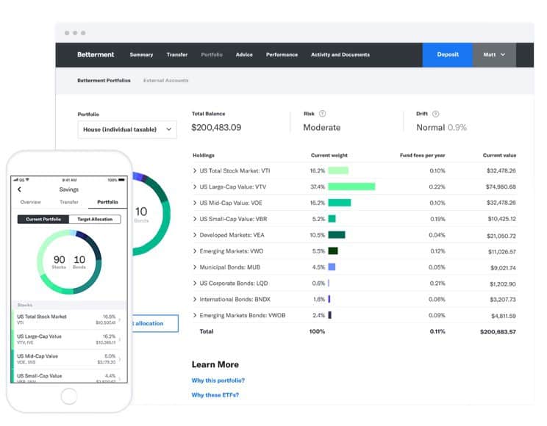Tap the Overview tab on phone
This screenshot has width=547, height=426.
pos(30,202)
